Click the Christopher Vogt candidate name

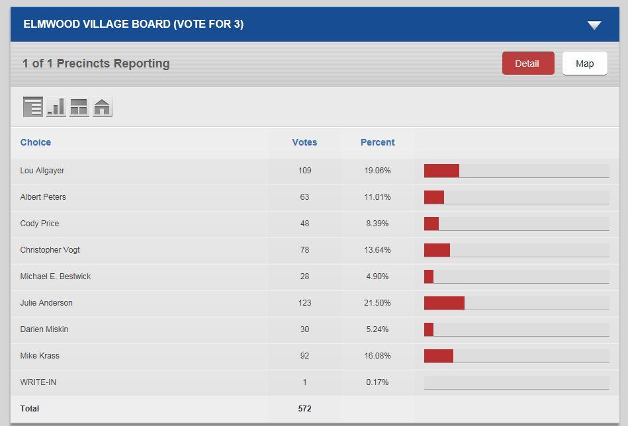[x=50, y=250]
